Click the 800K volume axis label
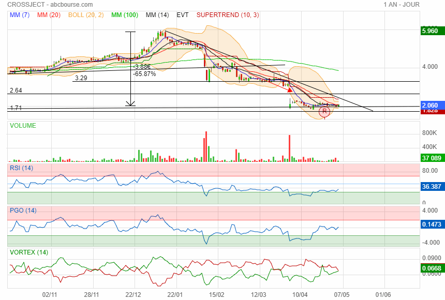Image resolution: width=445 pixels, height=300 pixels. [429, 133]
